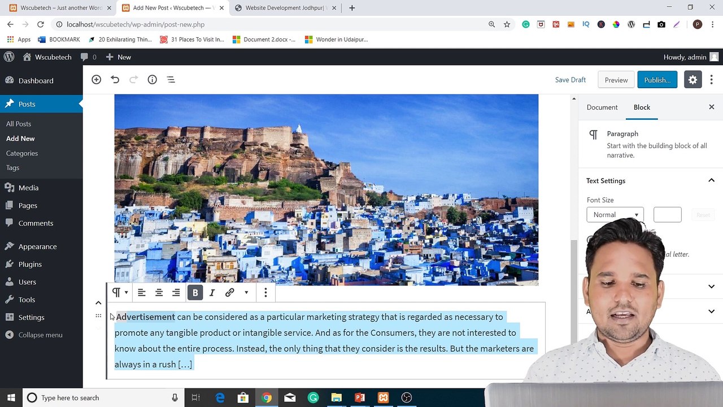Open the Content structure info icon
The height and width of the screenshot is (407, 723).
coord(152,80)
